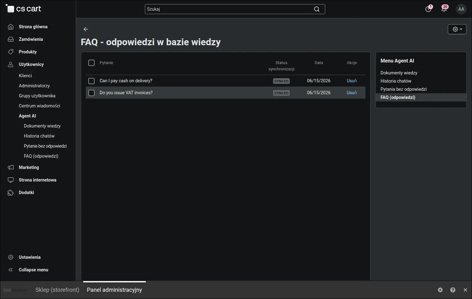Screen dimensions: 472x299
Task: Delete 'Do you issue VAT invoices?' via Usuń
Action: click(352, 93)
